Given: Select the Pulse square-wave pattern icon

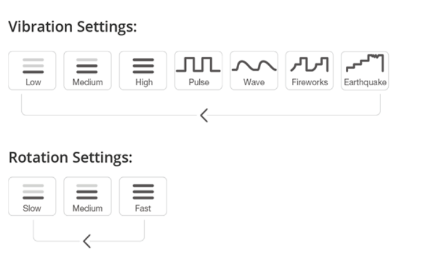Looking at the screenshot, I should coord(199,63).
